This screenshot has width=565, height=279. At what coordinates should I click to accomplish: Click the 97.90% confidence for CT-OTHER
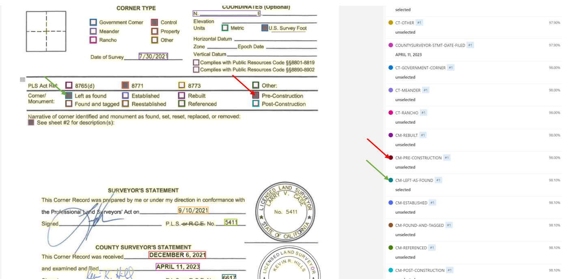coord(554,23)
